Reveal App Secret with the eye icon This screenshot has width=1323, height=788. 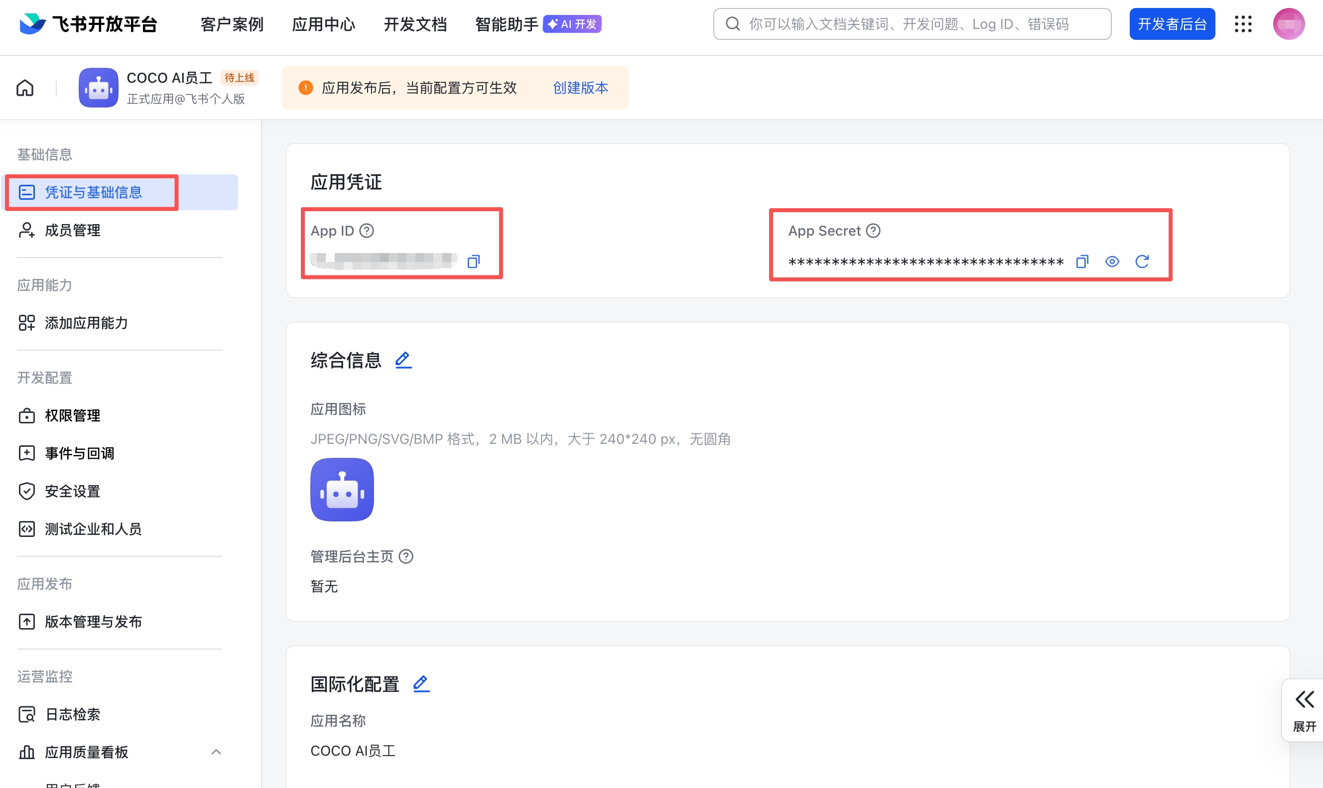click(x=1112, y=261)
